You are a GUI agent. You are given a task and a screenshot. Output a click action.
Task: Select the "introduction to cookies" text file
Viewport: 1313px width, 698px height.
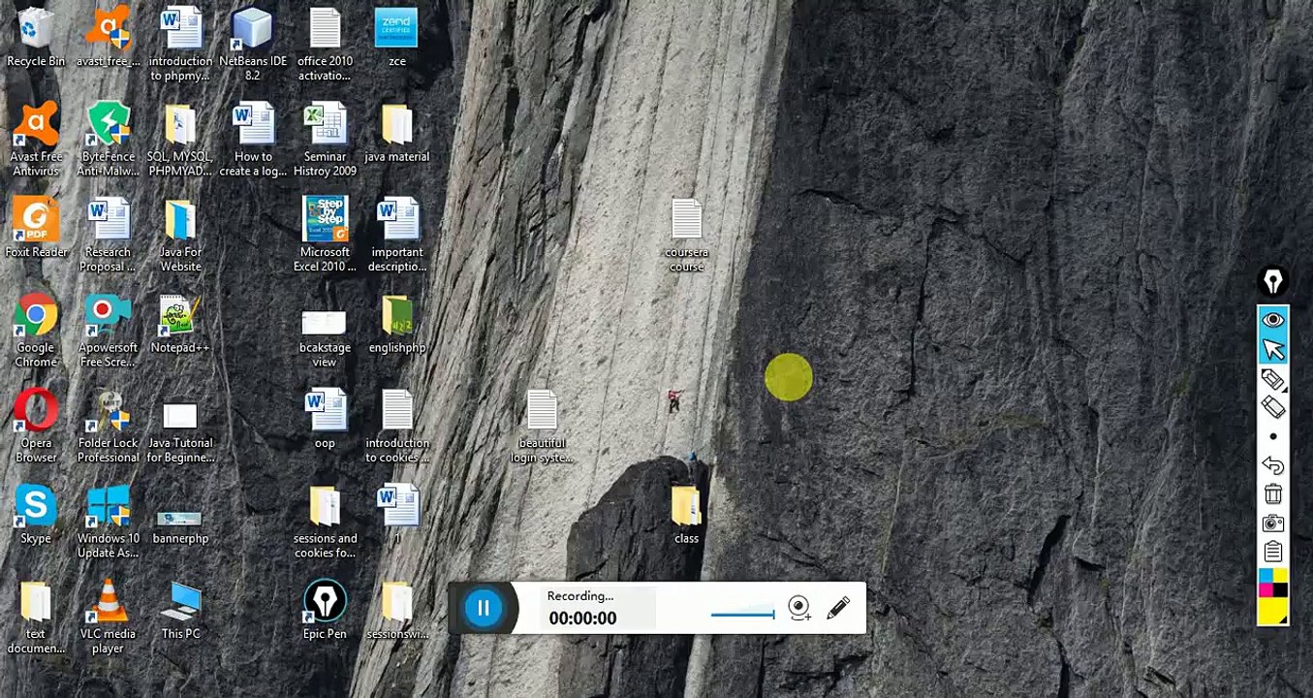coord(396,427)
